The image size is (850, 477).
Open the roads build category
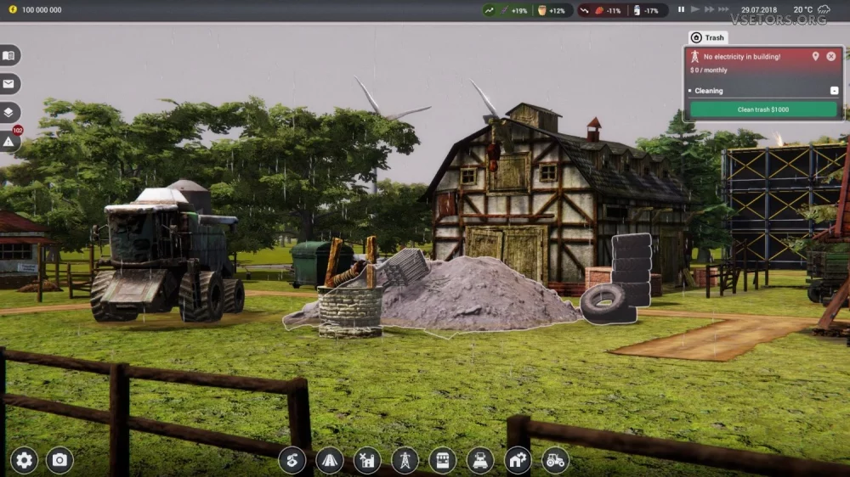coord(330,460)
